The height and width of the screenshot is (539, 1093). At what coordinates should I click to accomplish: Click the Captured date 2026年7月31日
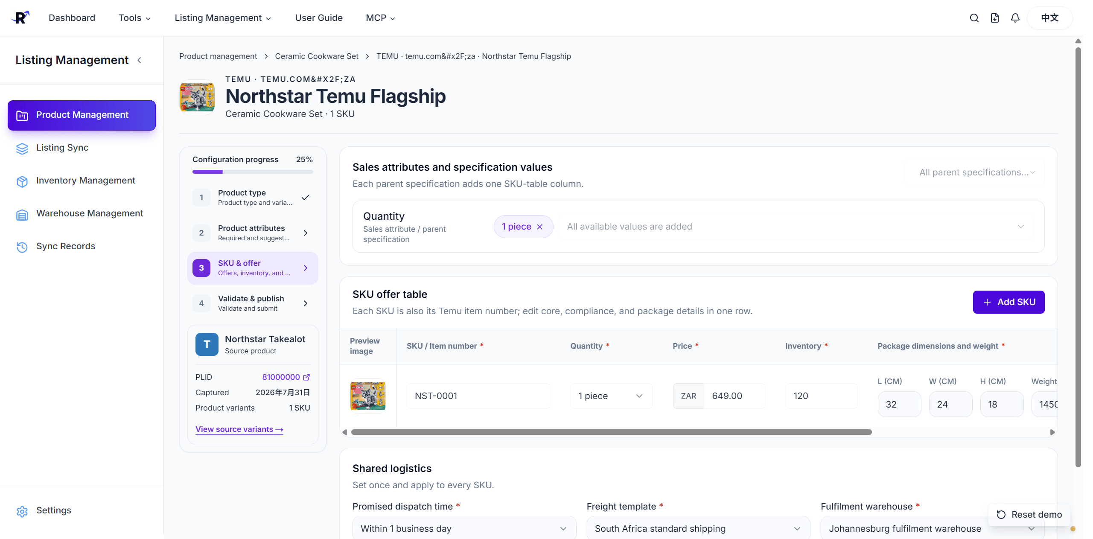(283, 393)
